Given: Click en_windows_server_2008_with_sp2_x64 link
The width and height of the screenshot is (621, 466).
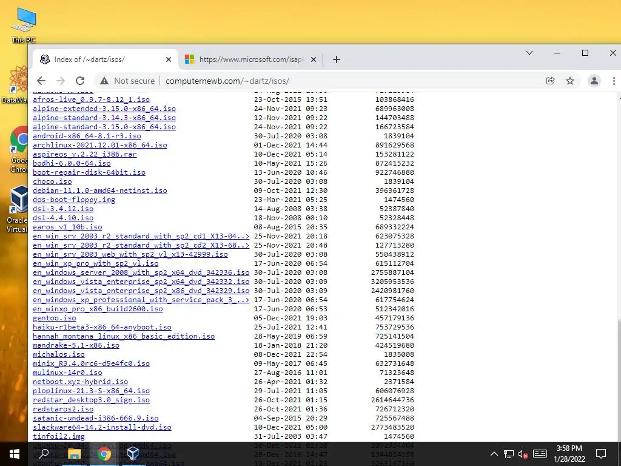Looking at the screenshot, I should point(141,272).
